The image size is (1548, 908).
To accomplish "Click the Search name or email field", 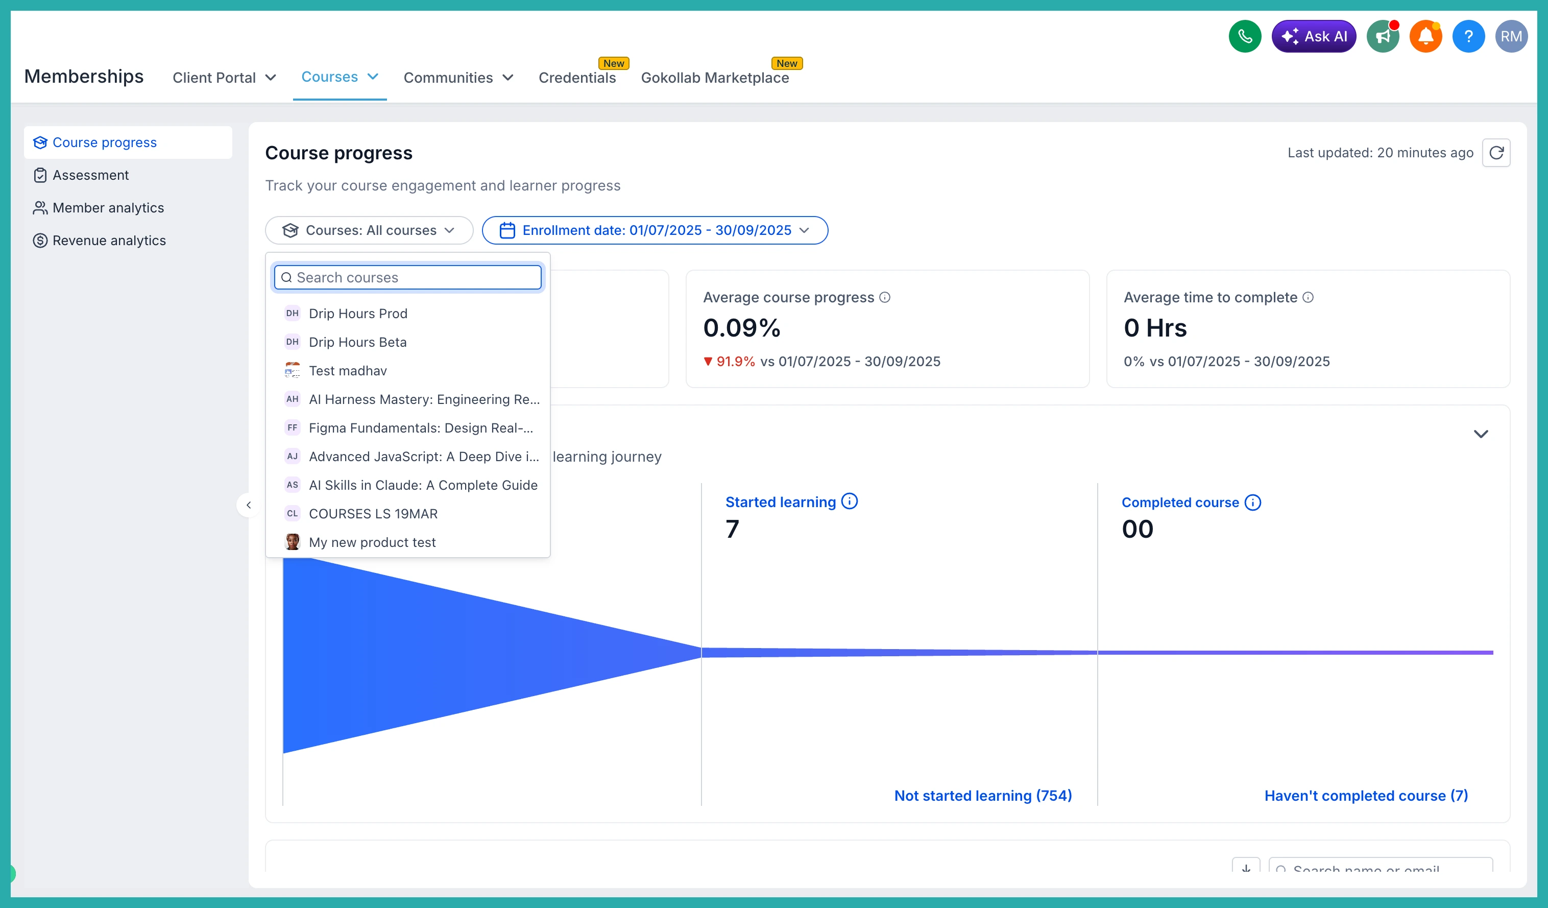I will (x=1381, y=866).
